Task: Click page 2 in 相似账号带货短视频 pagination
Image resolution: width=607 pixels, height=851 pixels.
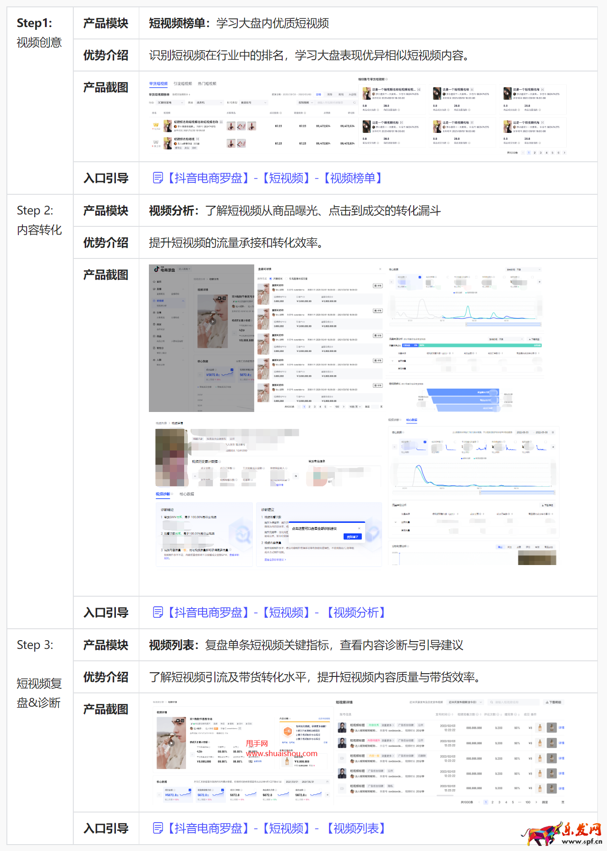Action: point(535,153)
